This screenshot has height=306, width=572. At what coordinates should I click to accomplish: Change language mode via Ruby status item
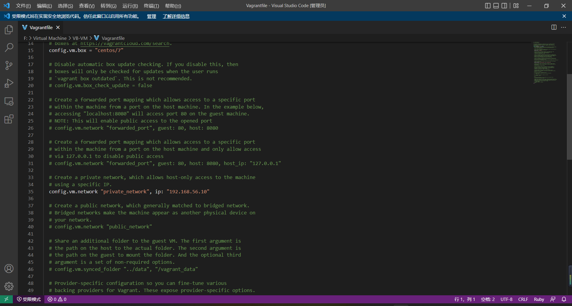[539, 299]
